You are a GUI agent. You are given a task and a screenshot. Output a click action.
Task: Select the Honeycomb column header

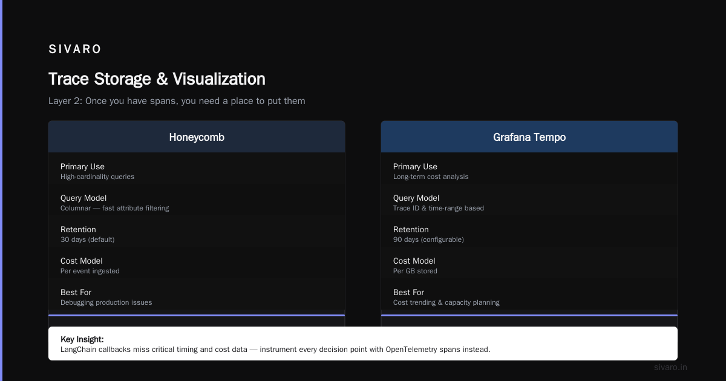pos(197,137)
